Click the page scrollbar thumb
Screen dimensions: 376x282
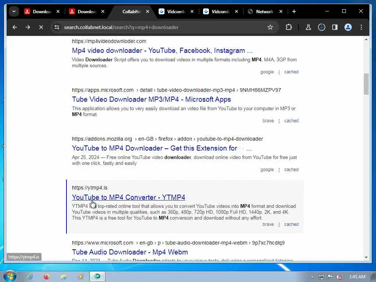[366, 84]
